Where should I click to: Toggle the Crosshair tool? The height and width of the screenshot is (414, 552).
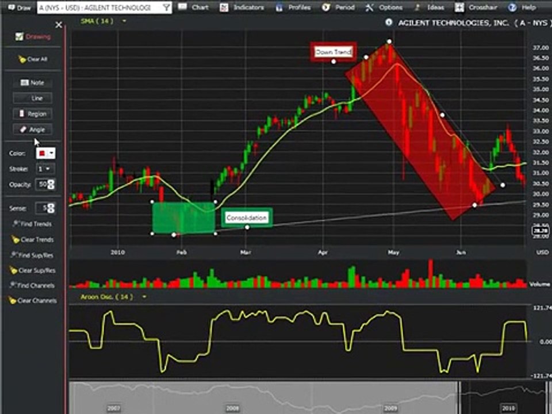pos(476,7)
